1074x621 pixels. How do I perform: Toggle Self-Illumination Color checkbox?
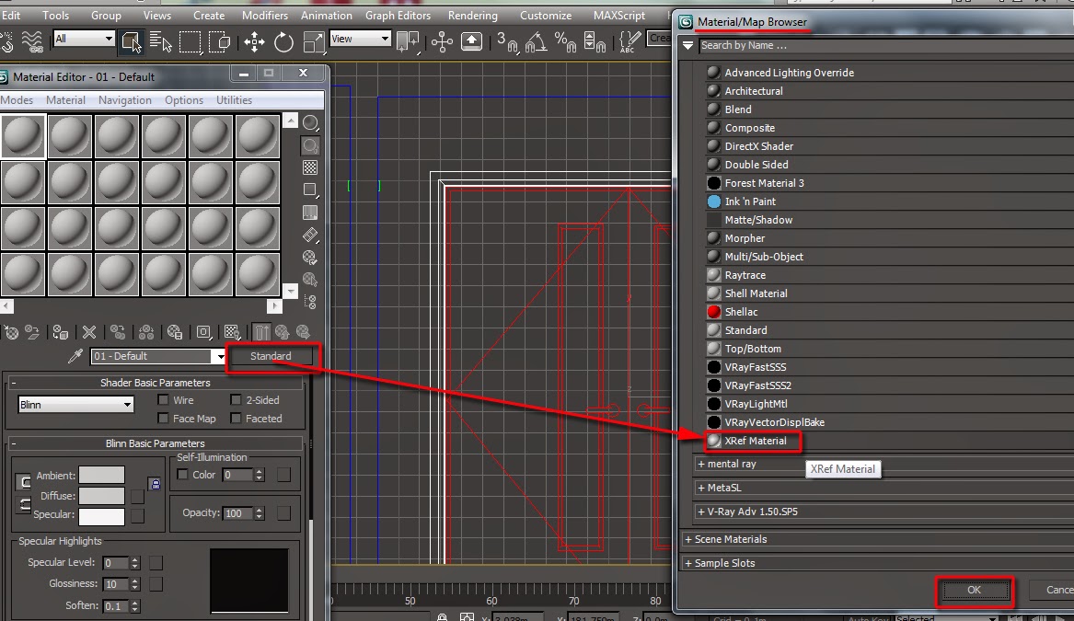182,475
